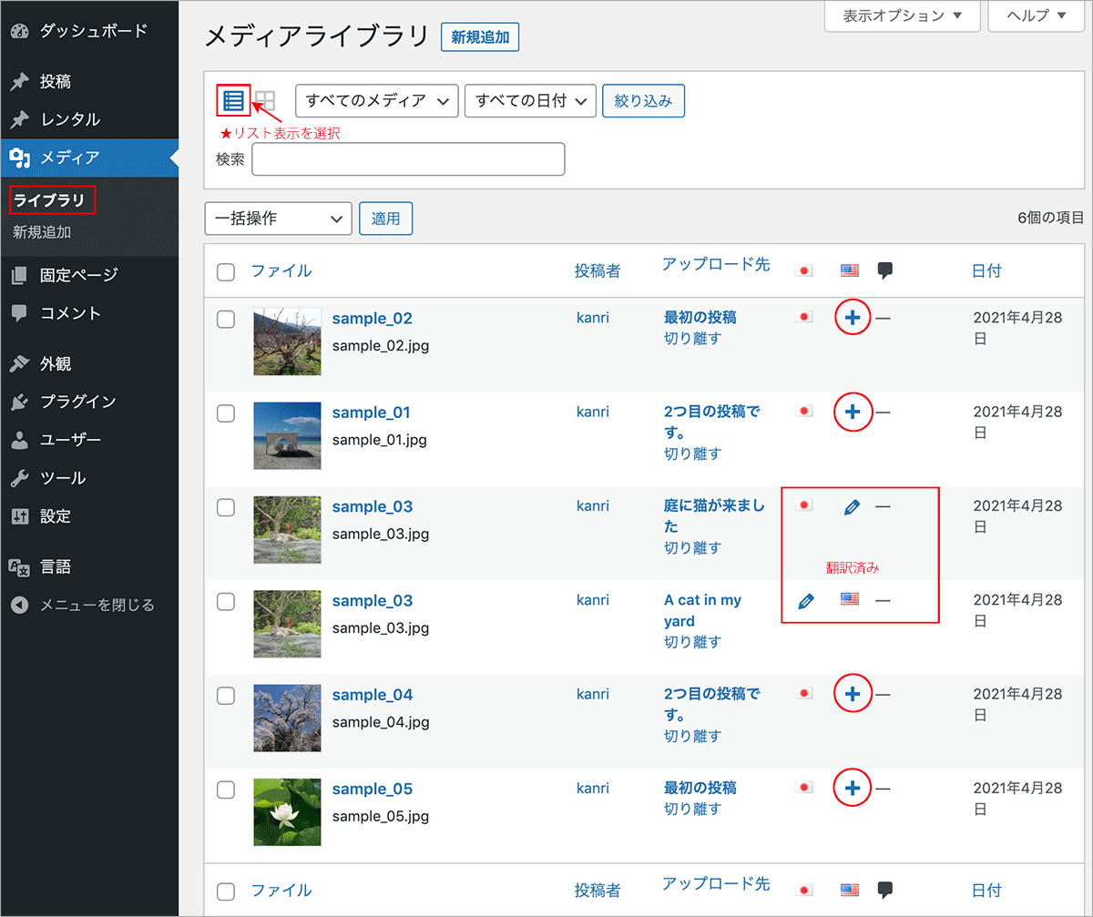Click Japanese flag in sample_01 row
This screenshot has height=917, width=1093.
804,411
